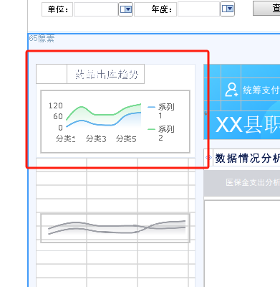This screenshot has height=287, width=280.
Task: Click the 分类3 axis label
Action: click(x=96, y=138)
